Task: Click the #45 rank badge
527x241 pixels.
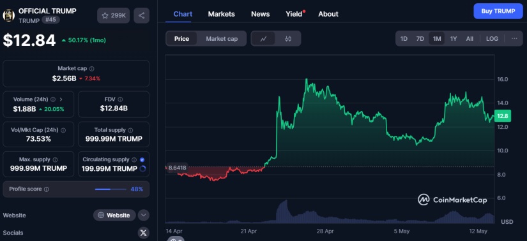Action: pos(50,20)
